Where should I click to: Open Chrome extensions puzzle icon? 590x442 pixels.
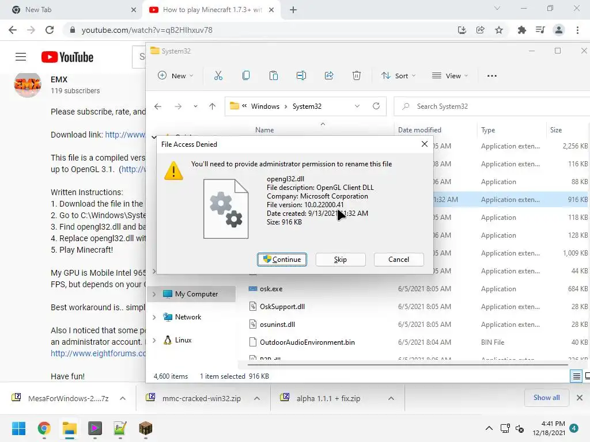point(521,30)
